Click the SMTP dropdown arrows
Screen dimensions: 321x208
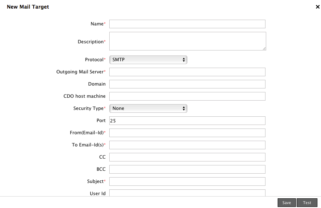pos(184,60)
